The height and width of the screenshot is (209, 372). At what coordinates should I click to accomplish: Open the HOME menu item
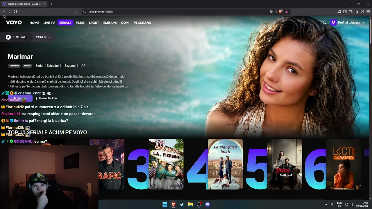(x=34, y=23)
